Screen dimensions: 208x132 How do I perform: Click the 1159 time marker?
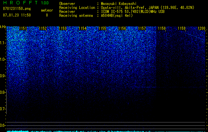(182, 28)
